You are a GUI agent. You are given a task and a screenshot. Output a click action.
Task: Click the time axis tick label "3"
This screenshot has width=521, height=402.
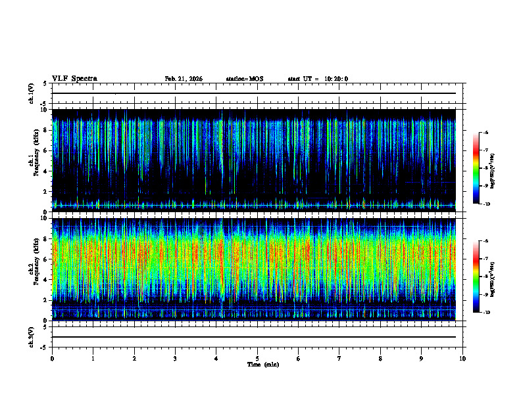(x=175, y=359)
